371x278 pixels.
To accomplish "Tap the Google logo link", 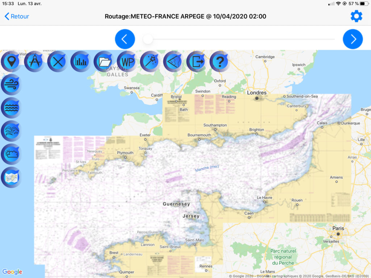I will 12,272.
